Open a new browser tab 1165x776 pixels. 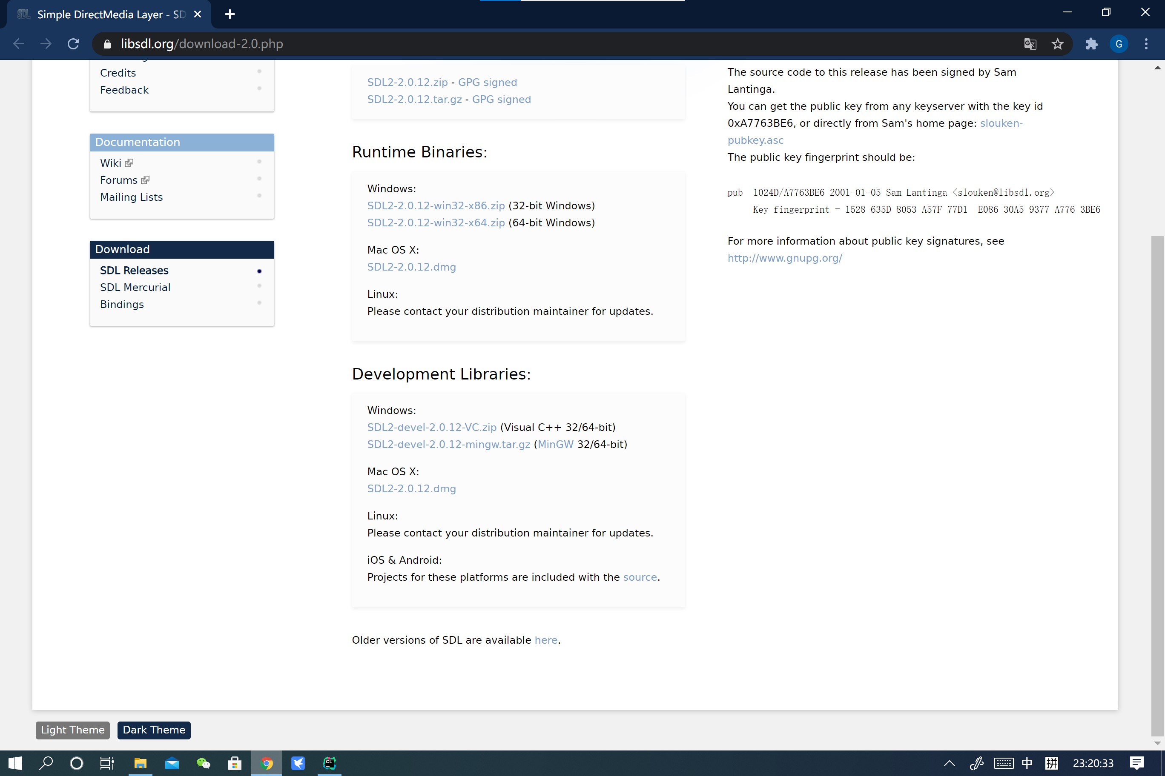(x=230, y=14)
